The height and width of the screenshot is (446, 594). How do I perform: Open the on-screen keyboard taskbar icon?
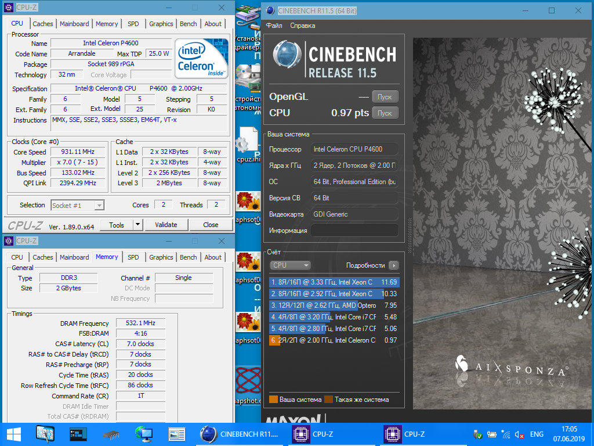coord(45,434)
